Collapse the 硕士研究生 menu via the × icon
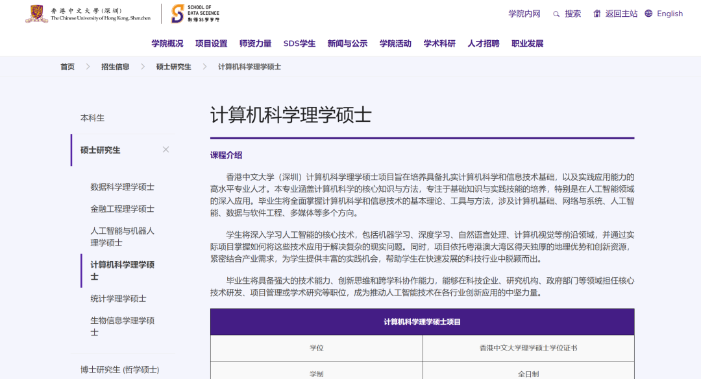The width and height of the screenshot is (701, 379). click(166, 149)
